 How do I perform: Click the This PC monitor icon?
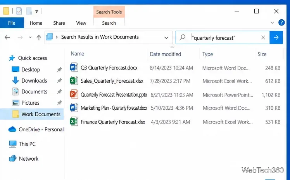point(13,144)
